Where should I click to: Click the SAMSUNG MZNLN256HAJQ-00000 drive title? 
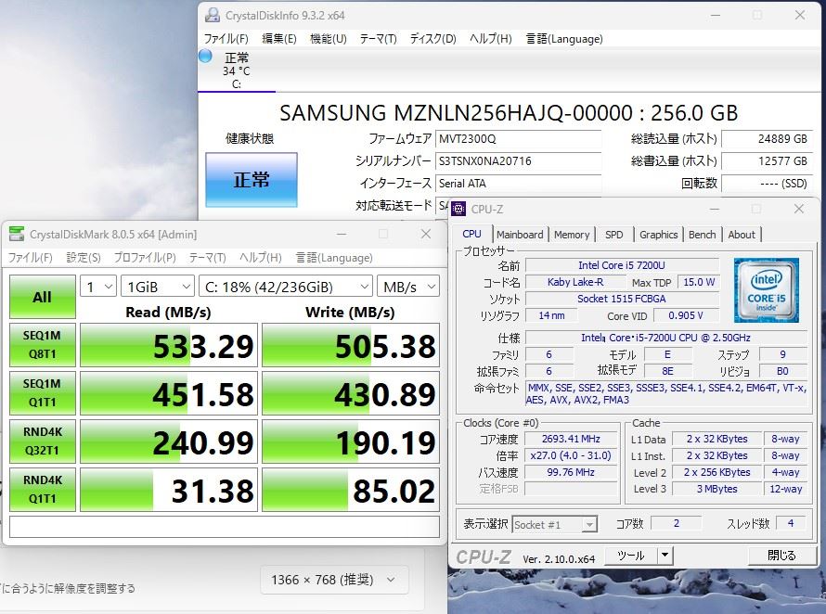(509, 112)
